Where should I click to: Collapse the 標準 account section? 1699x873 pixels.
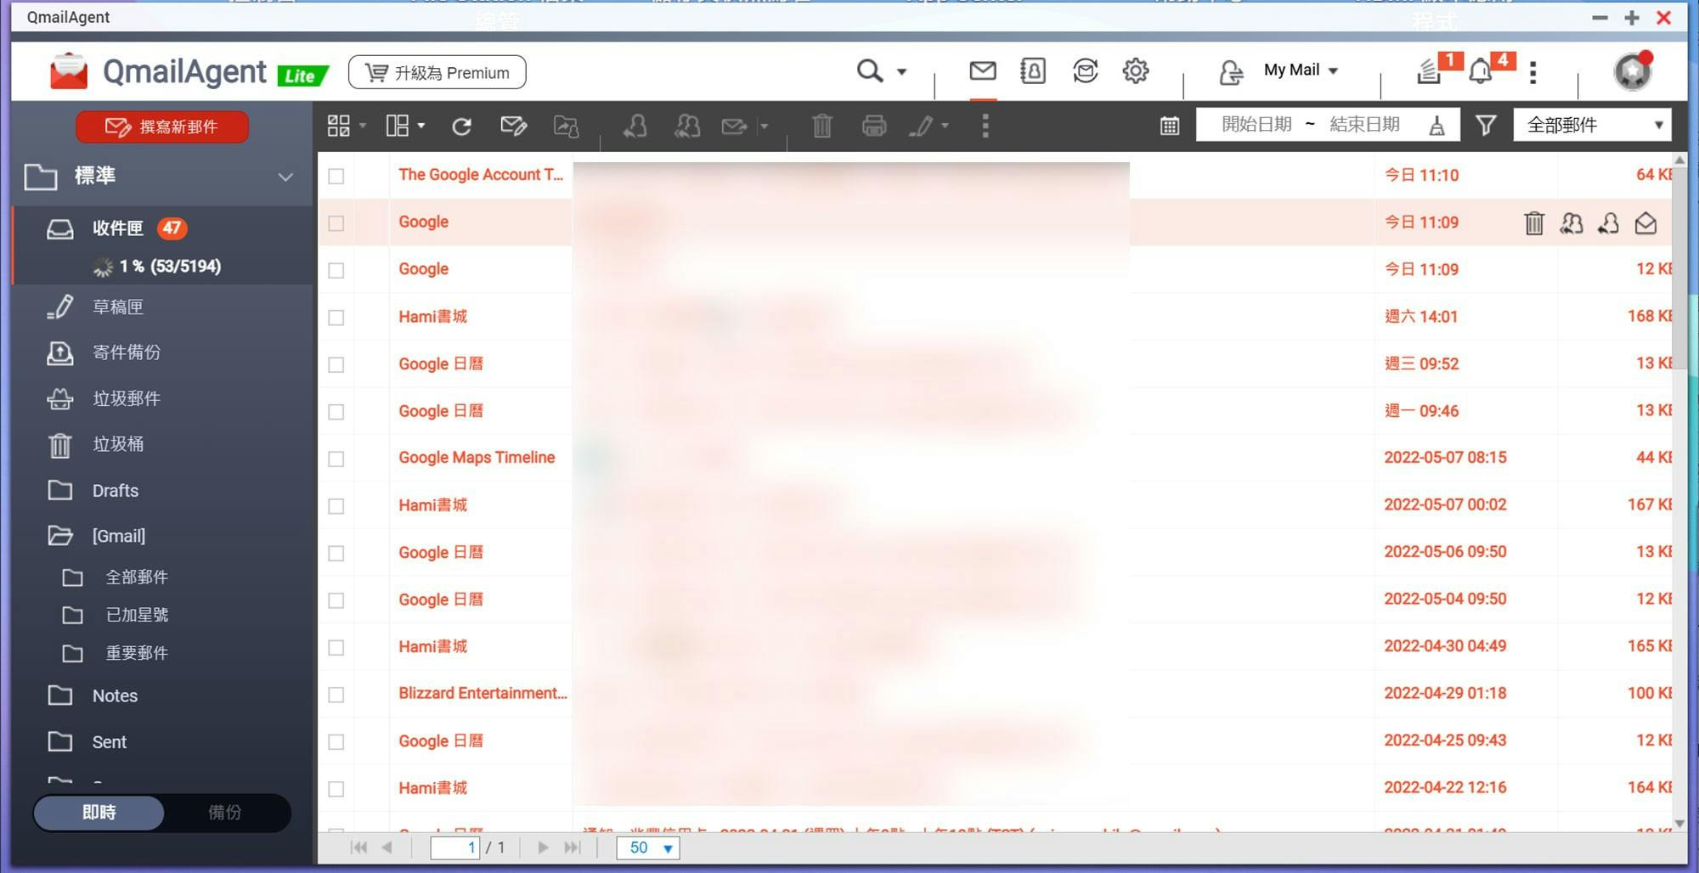click(x=285, y=177)
